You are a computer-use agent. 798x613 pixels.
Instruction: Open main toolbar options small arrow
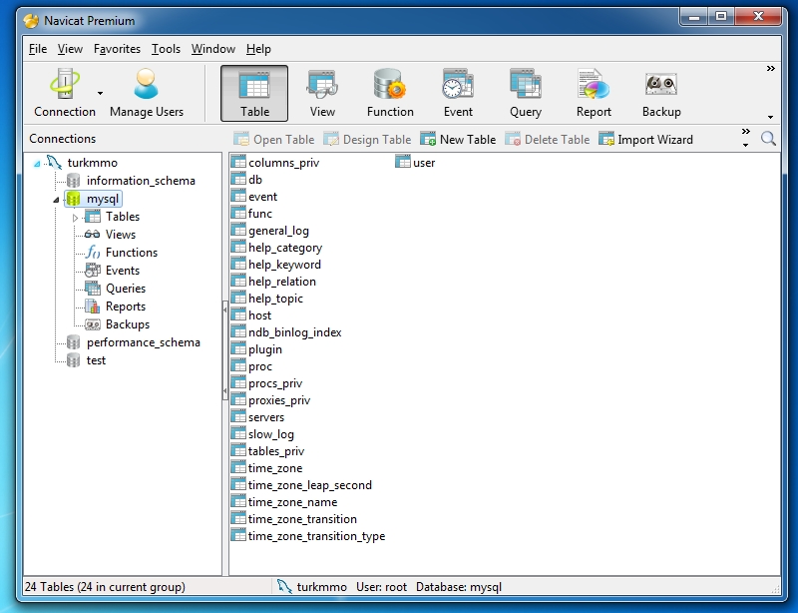770,117
